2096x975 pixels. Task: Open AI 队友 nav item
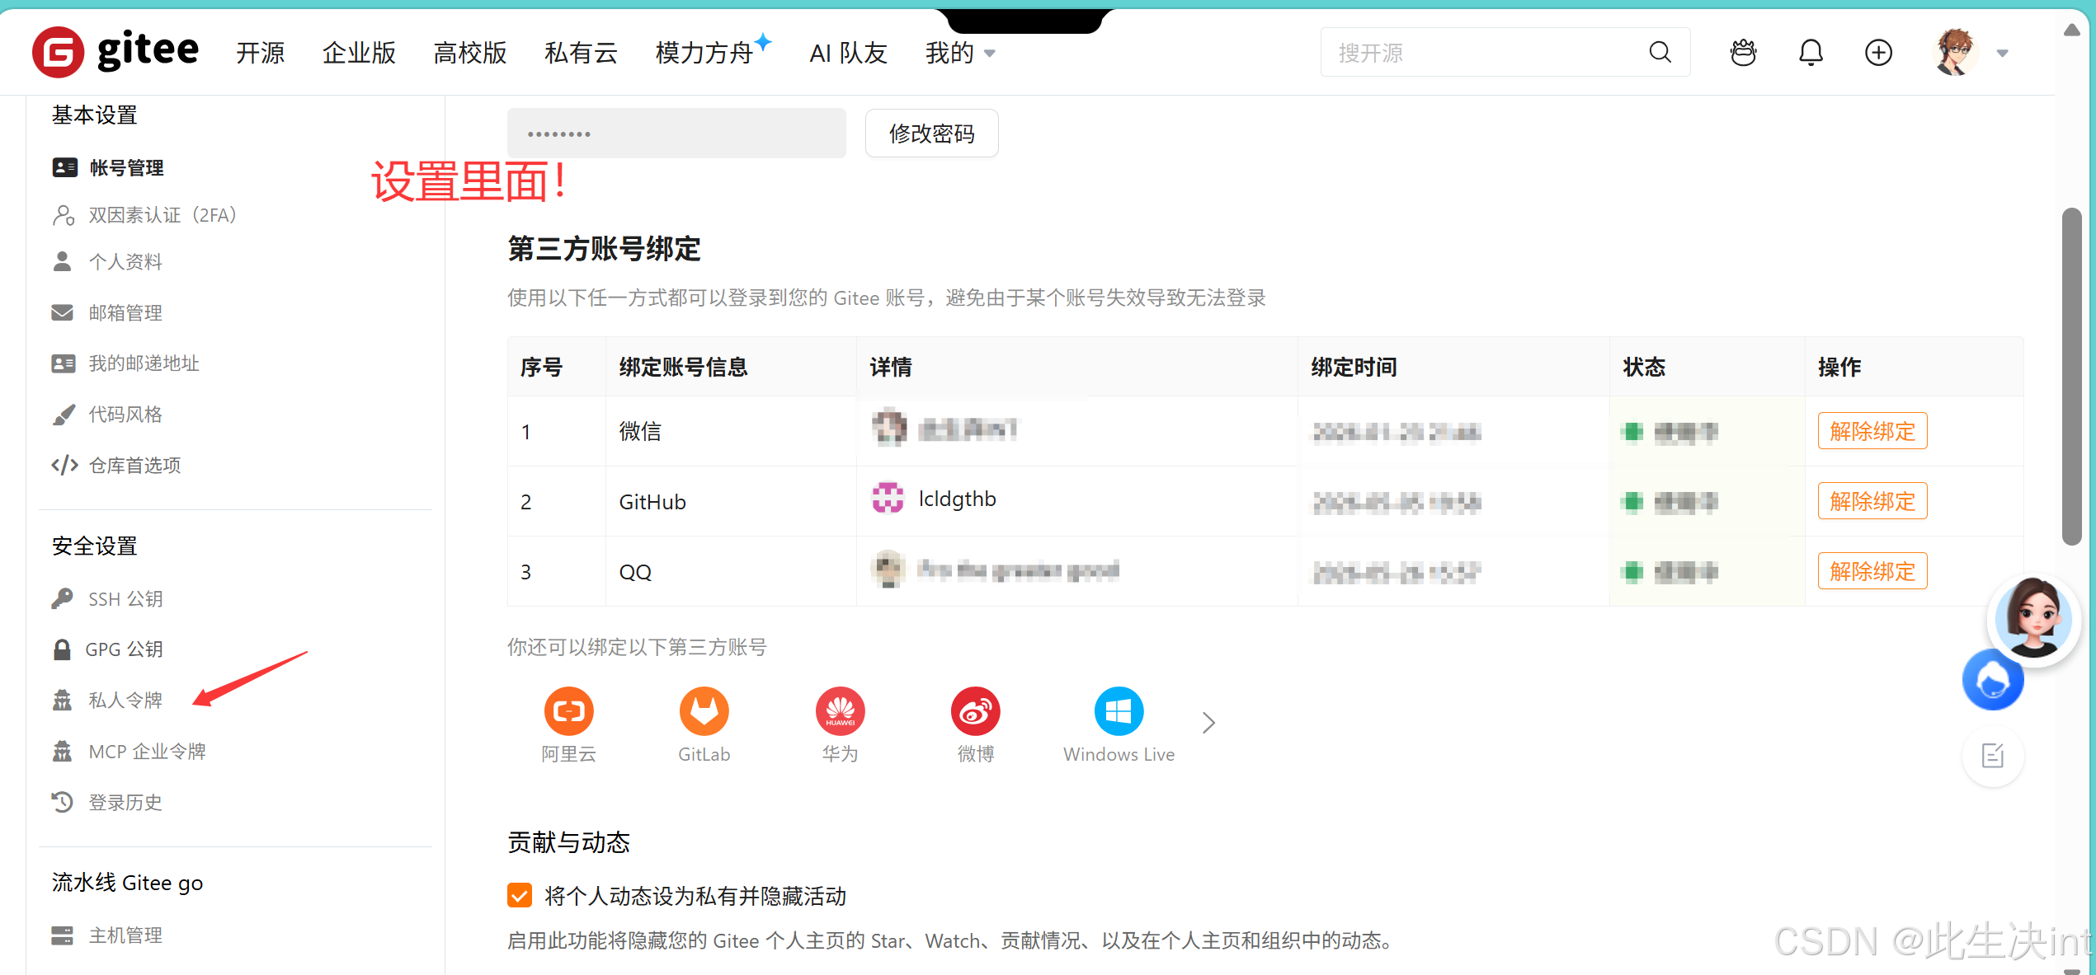coord(848,53)
